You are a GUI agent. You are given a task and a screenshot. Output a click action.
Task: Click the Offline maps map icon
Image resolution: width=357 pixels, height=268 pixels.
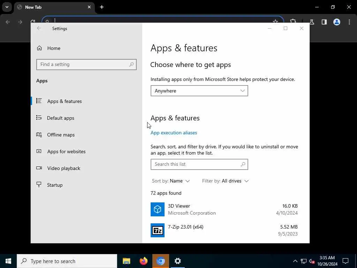pyautogui.click(x=39, y=134)
